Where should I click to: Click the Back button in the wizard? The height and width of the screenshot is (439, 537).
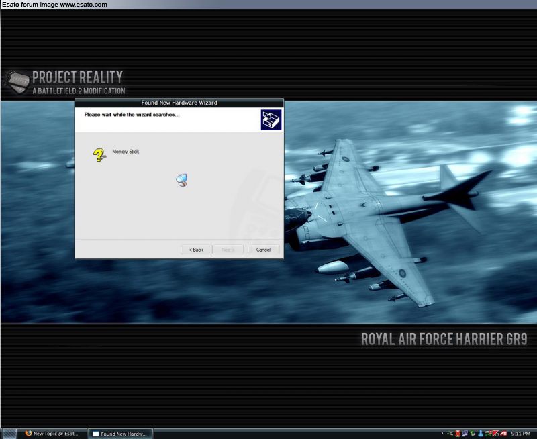196,250
